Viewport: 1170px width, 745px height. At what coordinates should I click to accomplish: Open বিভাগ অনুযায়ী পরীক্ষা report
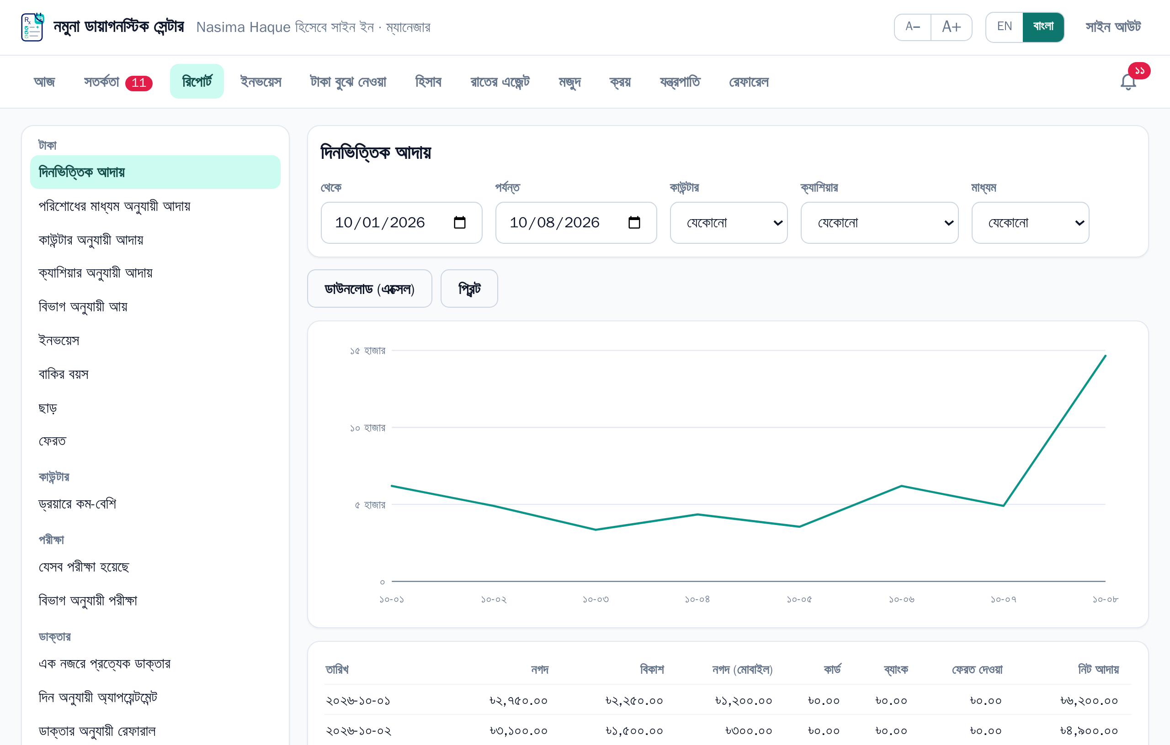(x=155, y=600)
